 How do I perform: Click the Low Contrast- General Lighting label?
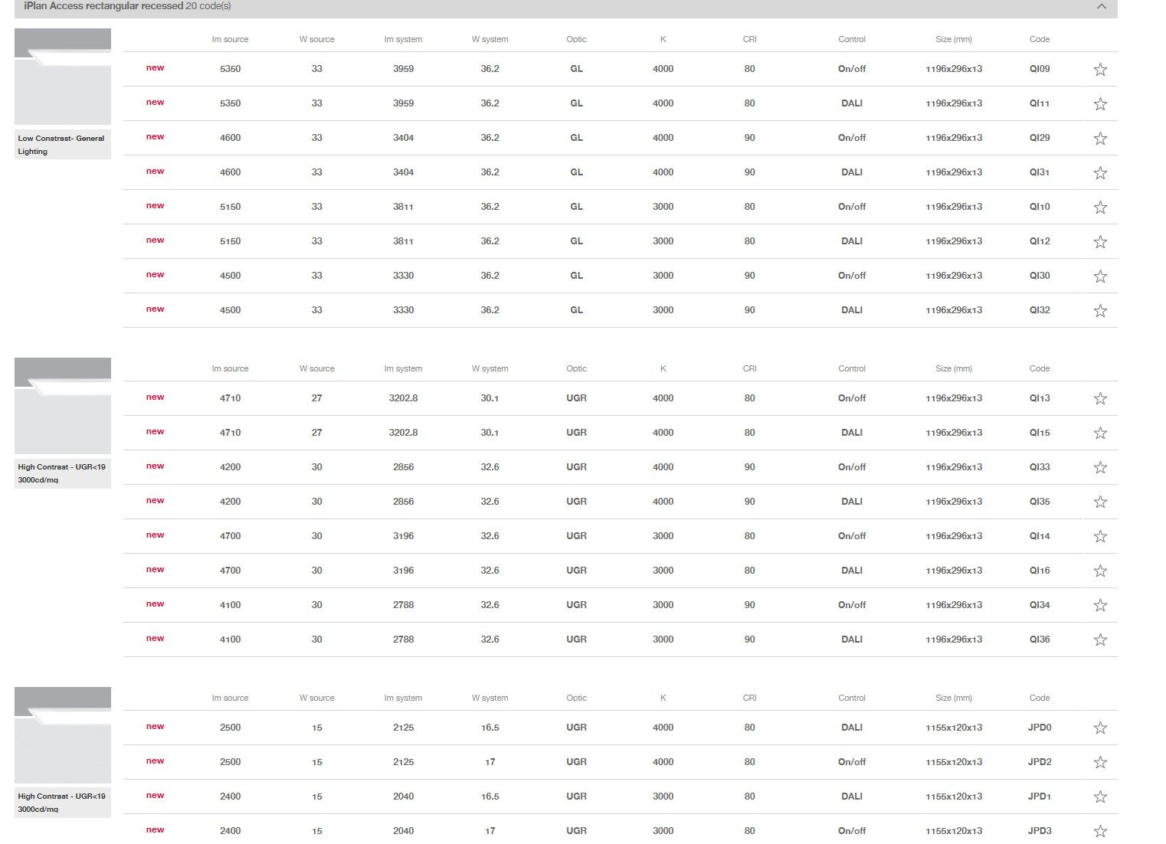61,145
